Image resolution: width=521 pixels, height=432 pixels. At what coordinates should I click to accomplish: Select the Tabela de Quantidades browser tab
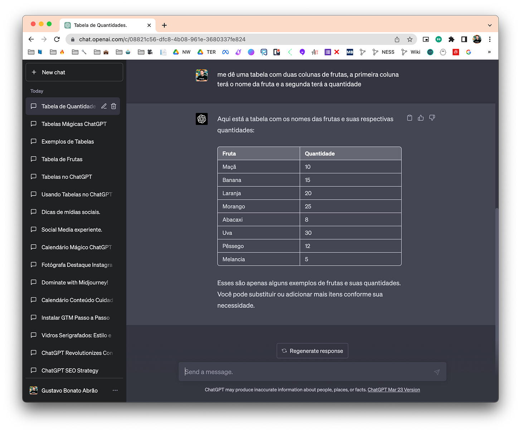tap(107, 25)
